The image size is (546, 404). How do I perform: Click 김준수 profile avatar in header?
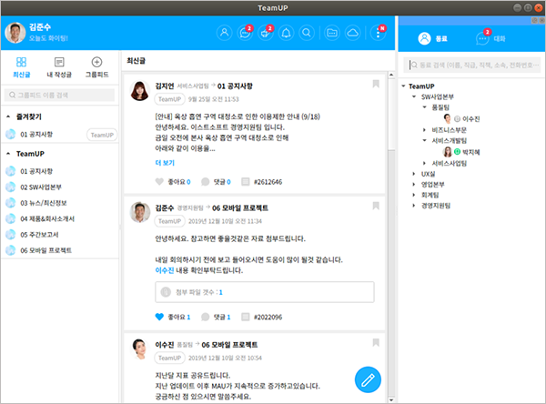(15, 33)
